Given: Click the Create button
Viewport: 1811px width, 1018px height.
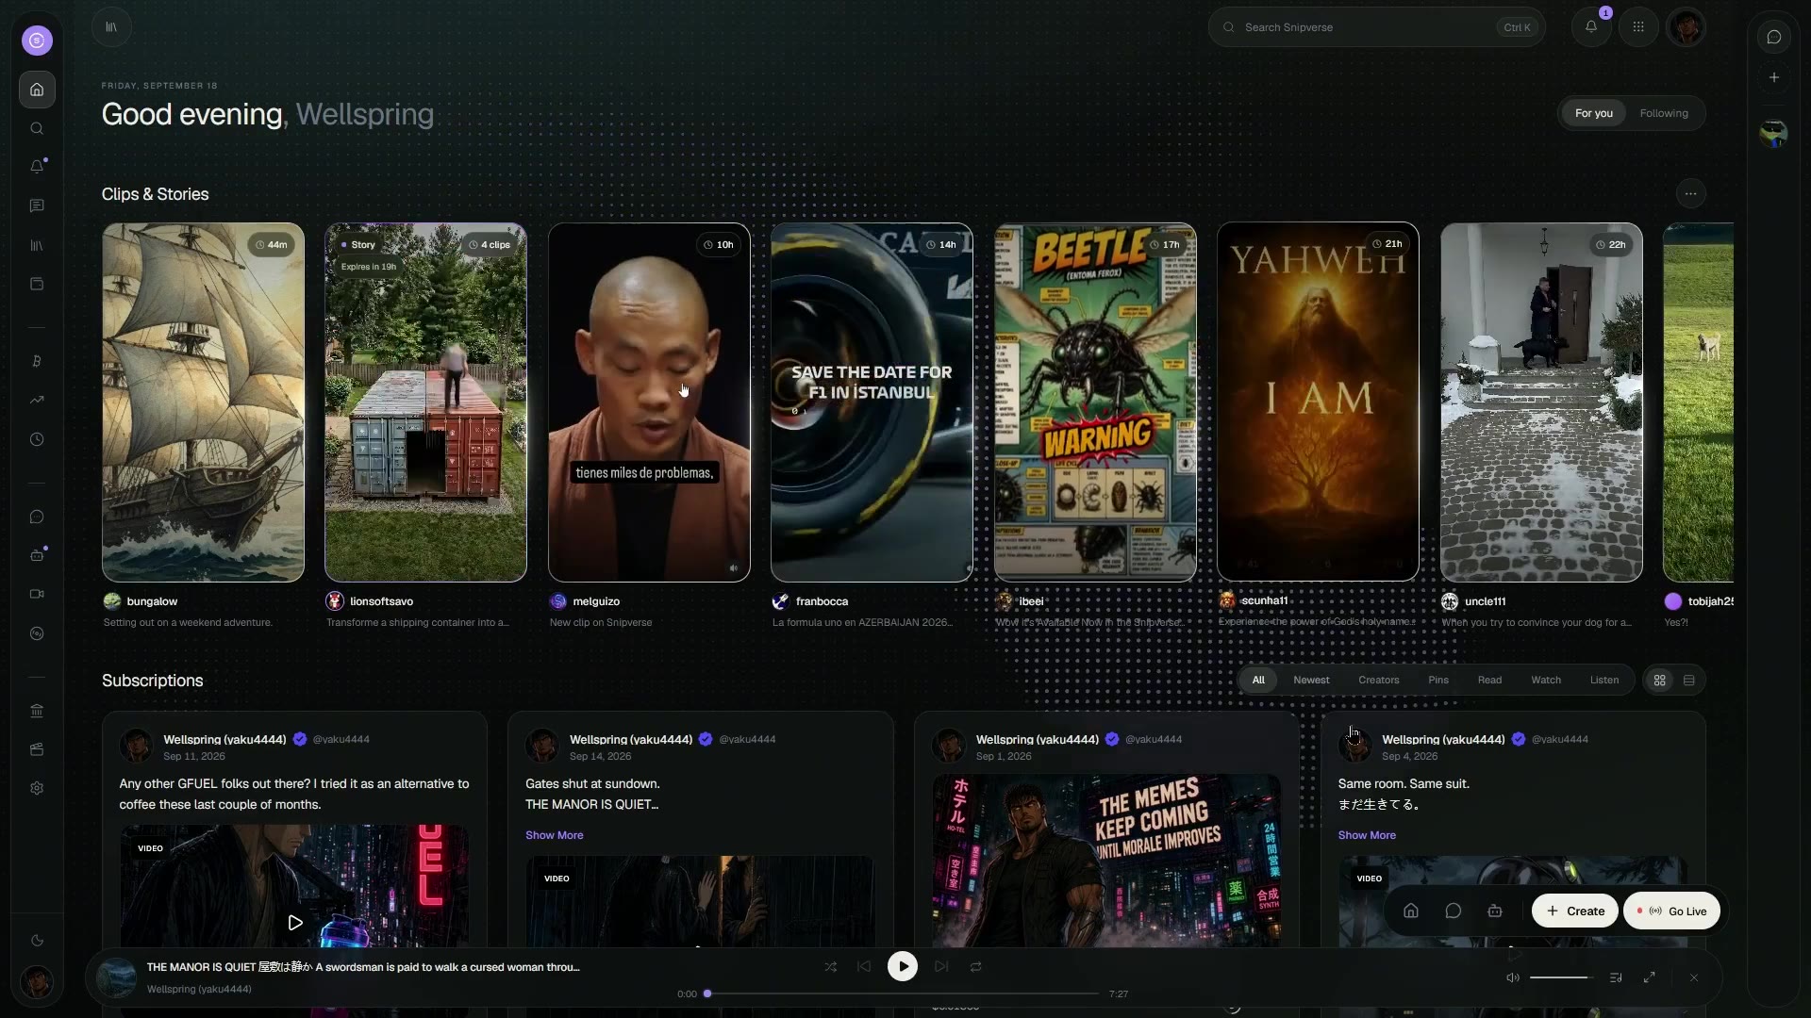Looking at the screenshot, I should point(1575,911).
